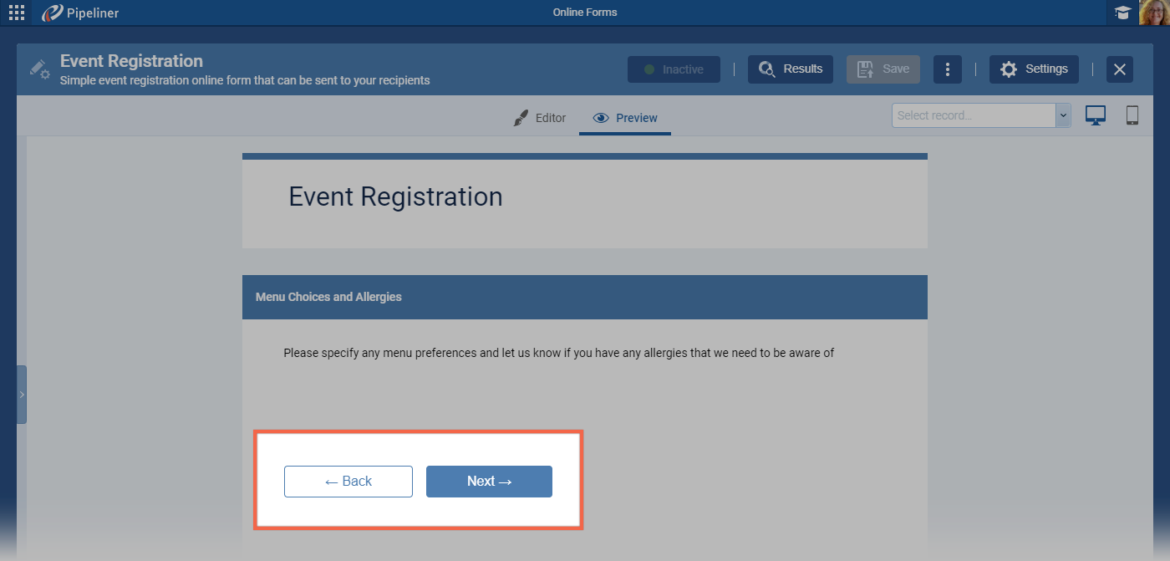Click the Pipeliner logo
Viewport: 1170px width, 561px height.
coord(80,13)
